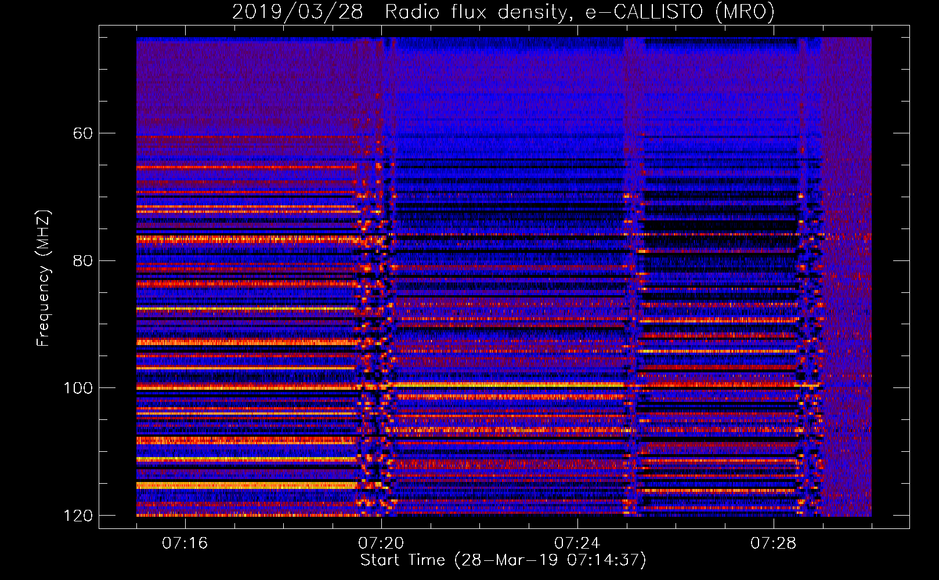Click the 07:24 time tick label
The image size is (939, 580).
pos(577,543)
